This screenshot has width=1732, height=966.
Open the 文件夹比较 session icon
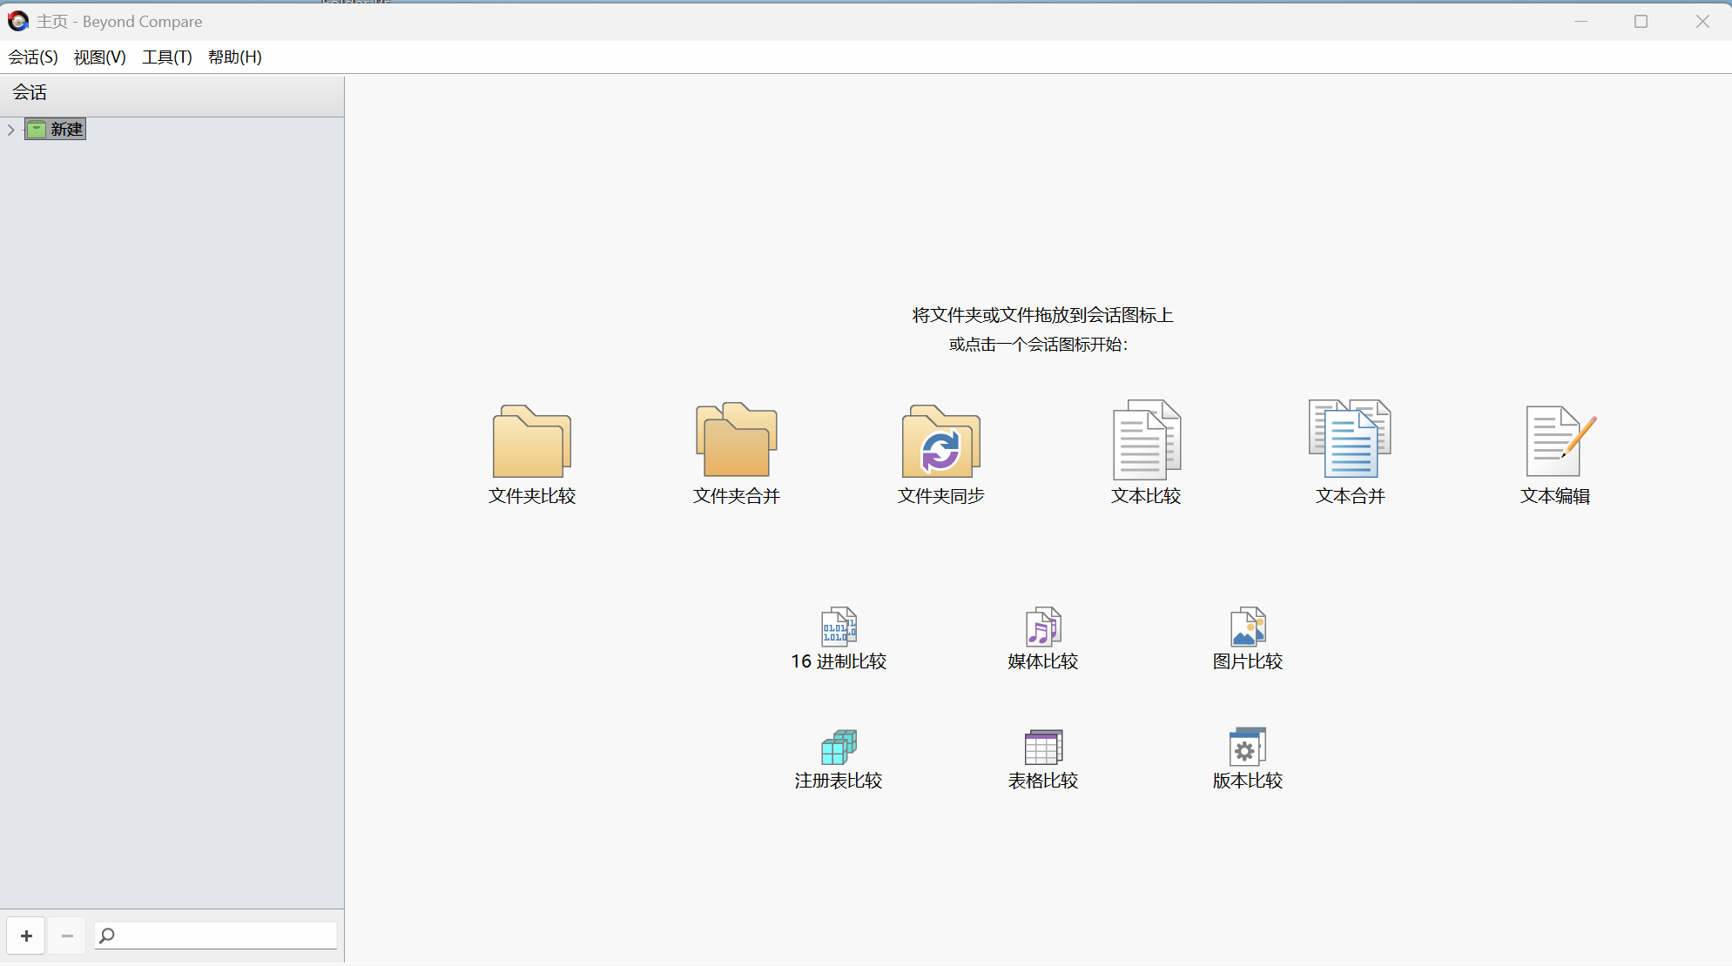pos(531,453)
